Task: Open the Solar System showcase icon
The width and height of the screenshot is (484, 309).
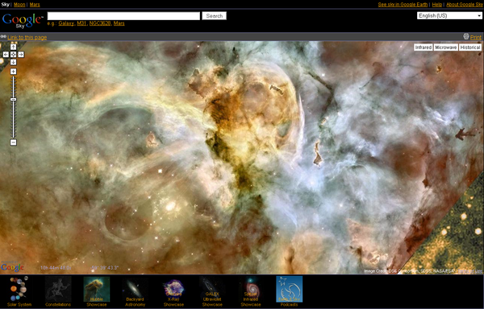Action: [19, 289]
